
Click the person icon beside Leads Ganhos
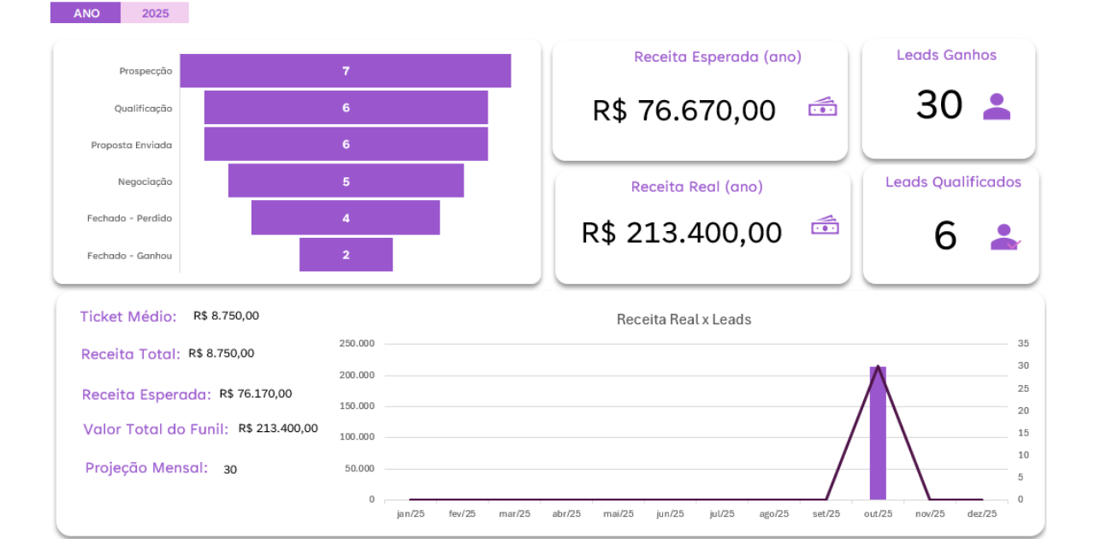click(x=997, y=106)
